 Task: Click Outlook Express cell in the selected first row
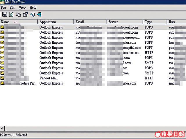pos(51,27)
